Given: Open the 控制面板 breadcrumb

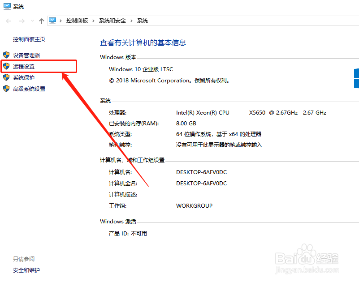Looking at the screenshot, I should [77, 21].
